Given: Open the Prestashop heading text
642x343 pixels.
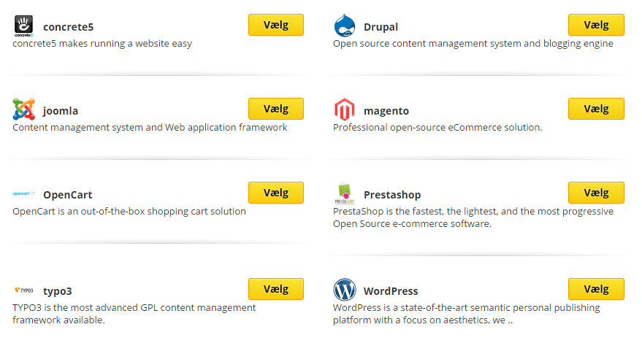Looking at the screenshot, I should pos(391,196).
